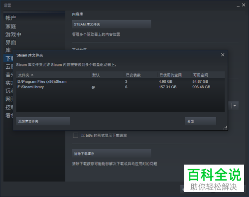The image size is (249, 197).
Task: Click the 关闭 button in dialog
Action: 201,121
